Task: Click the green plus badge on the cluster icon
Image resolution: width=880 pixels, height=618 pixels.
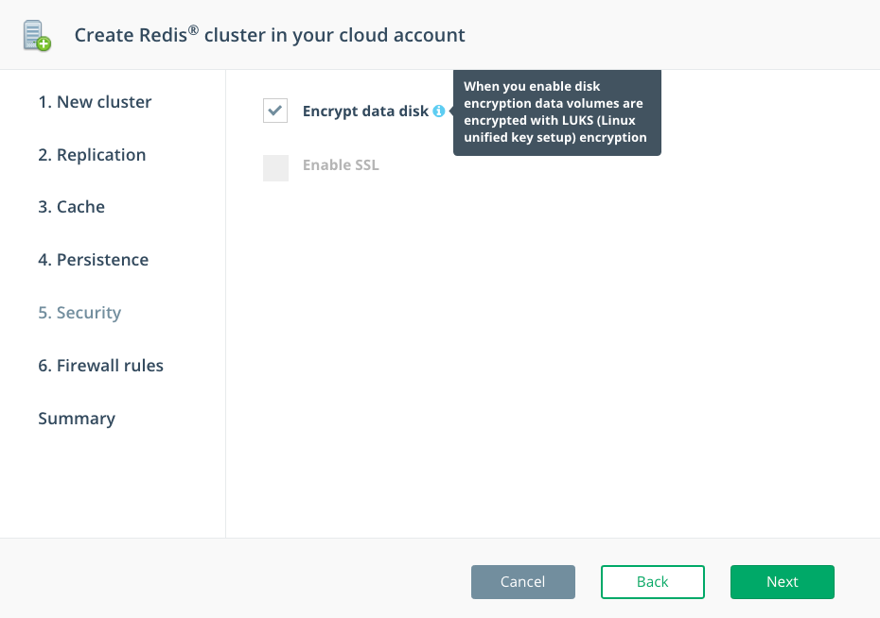Action: tap(44, 43)
